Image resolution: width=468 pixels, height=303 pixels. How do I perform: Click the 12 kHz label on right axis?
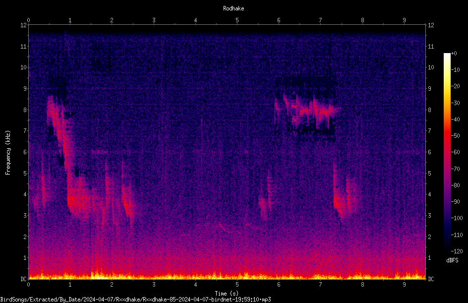coord(431,25)
